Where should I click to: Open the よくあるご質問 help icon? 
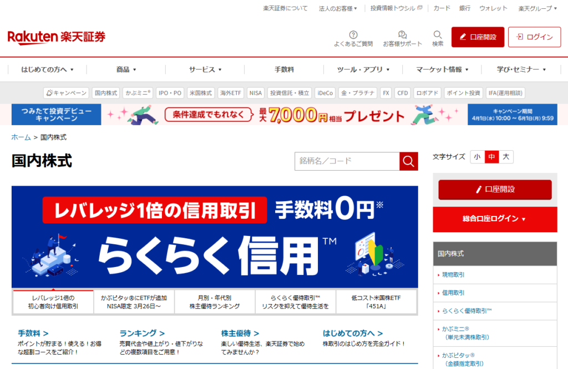pyautogui.click(x=353, y=35)
